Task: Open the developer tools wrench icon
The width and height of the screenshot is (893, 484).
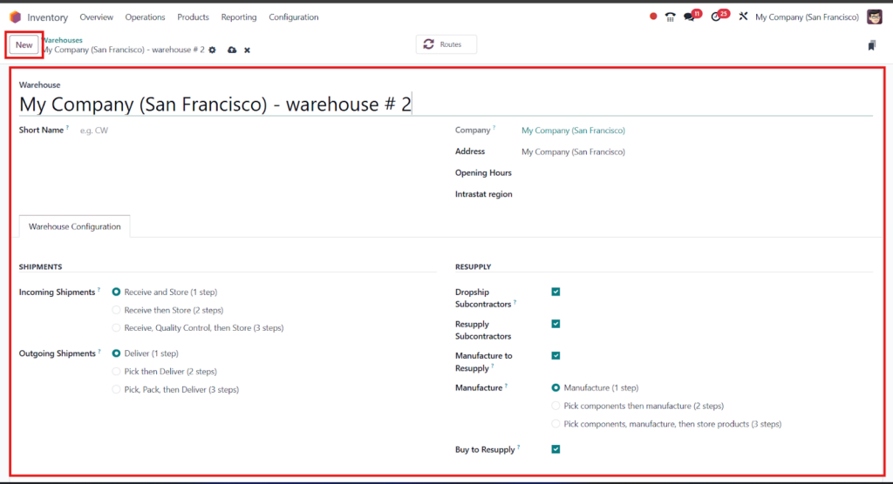Action: tap(743, 17)
